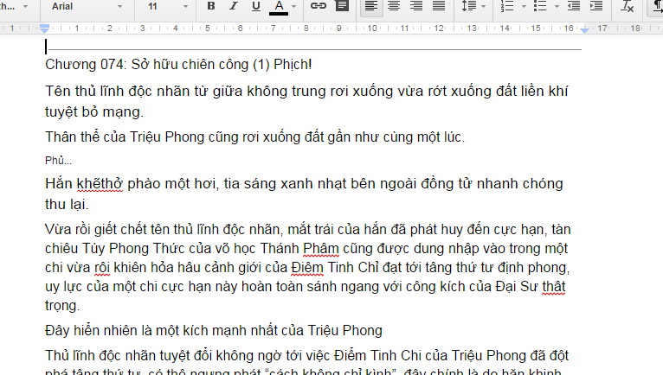Select right text alignment
Image resolution: width=663 pixels, height=375 pixels.
point(416,7)
